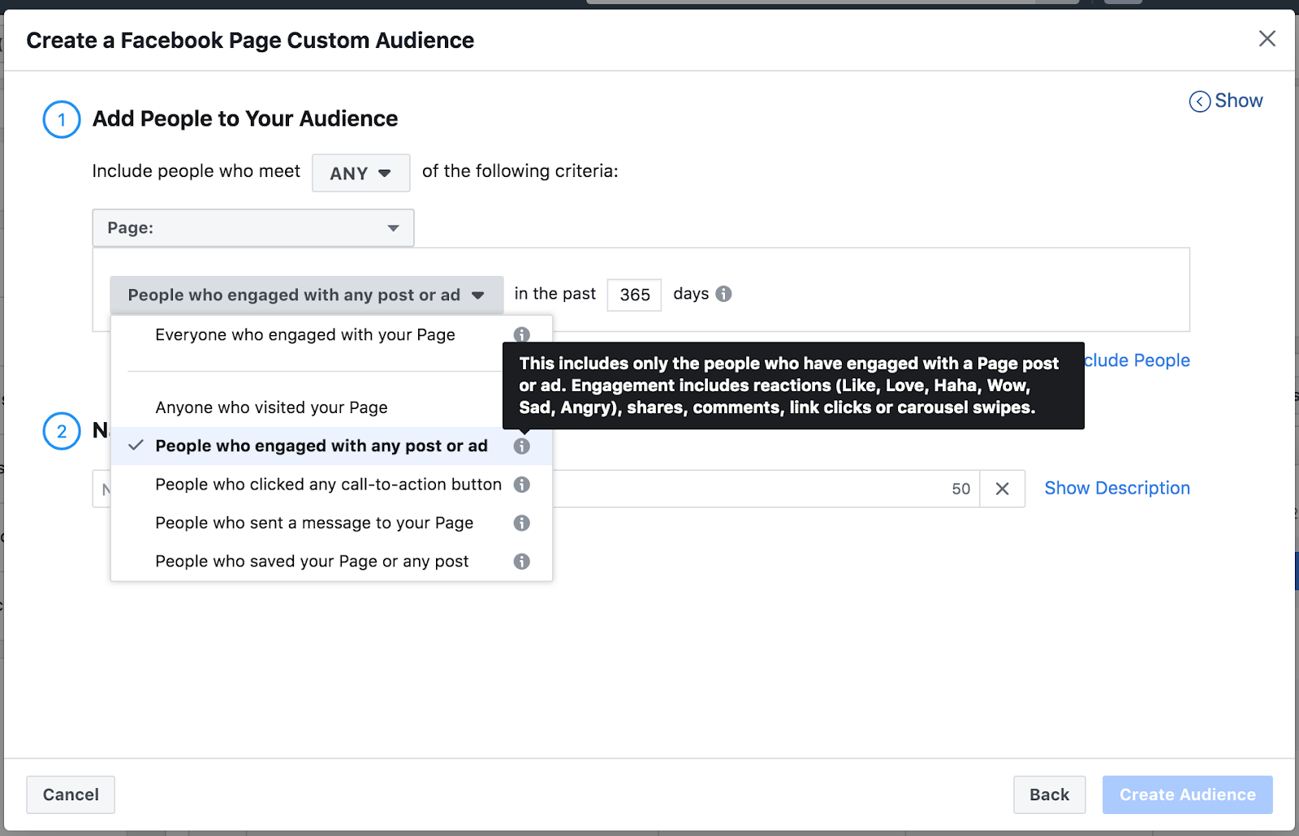Select 'People who clicked any call-to-action button'
This screenshot has height=836, width=1299.
[x=328, y=485]
